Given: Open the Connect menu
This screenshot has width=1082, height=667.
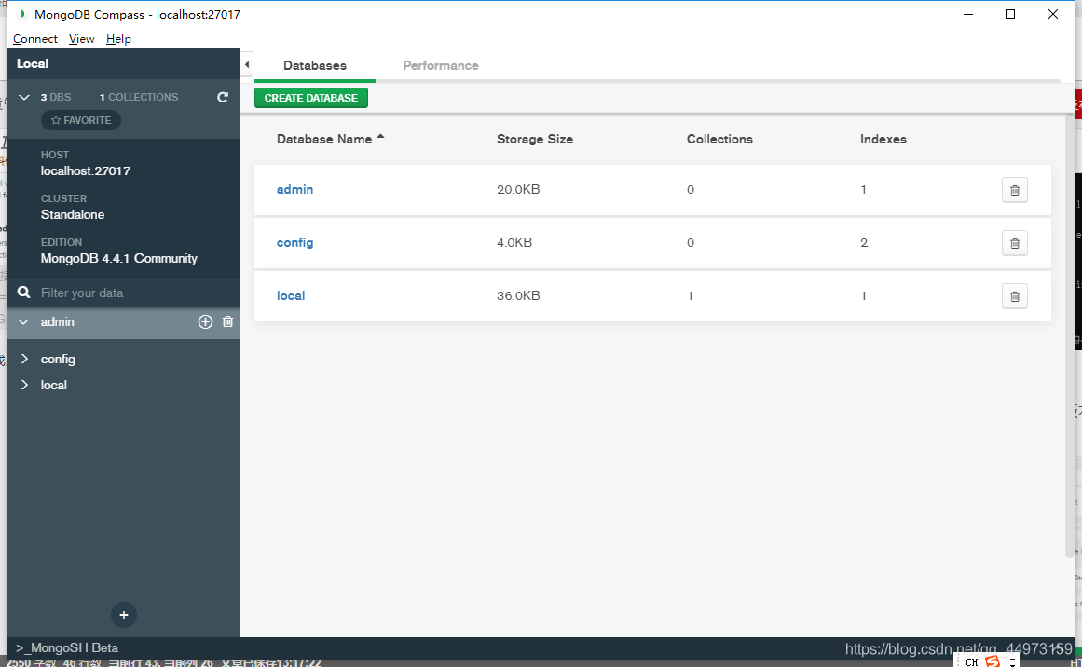Looking at the screenshot, I should pyautogui.click(x=35, y=39).
